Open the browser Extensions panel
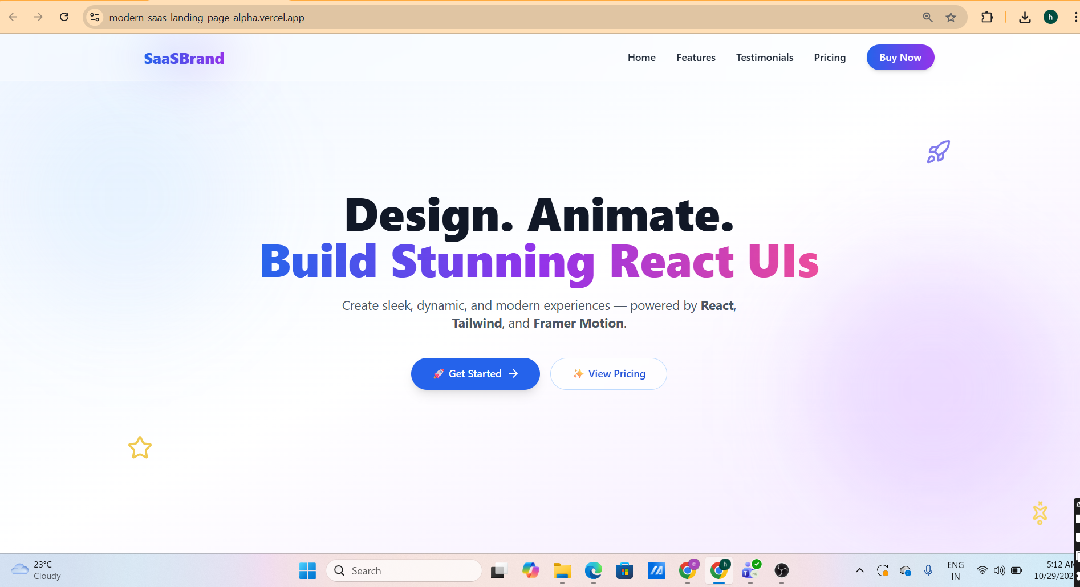Viewport: 1080px width, 587px height. click(x=988, y=17)
